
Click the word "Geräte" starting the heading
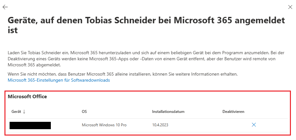[21, 21]
